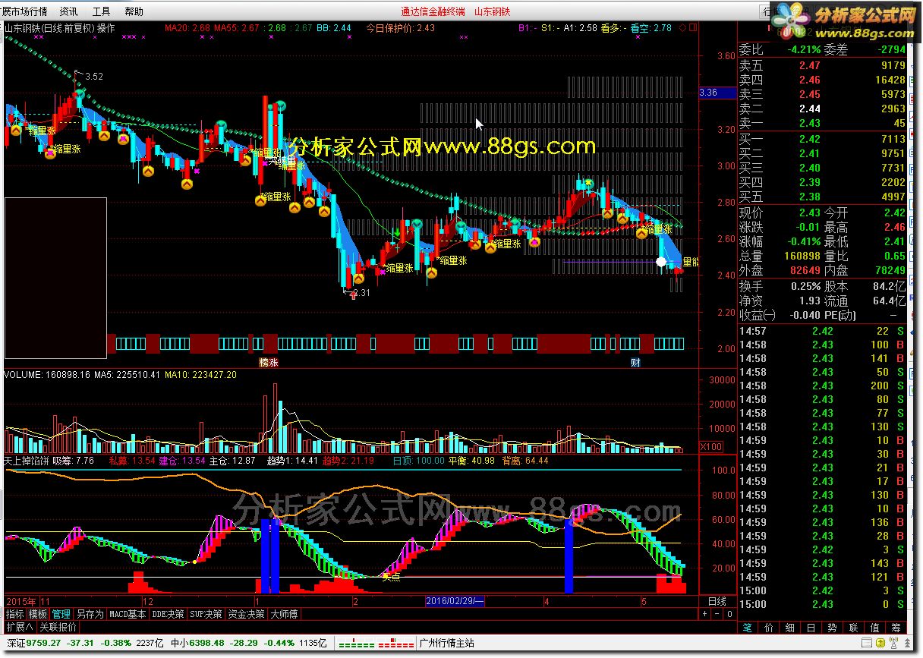Select the SUP决策 indicator tab

click(206, 614)
